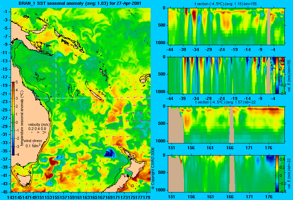Image resolution: width=293 pixels, height=200 pixels.
Task: Click the 'wind stress' legend label
Action: coord(33,141)
